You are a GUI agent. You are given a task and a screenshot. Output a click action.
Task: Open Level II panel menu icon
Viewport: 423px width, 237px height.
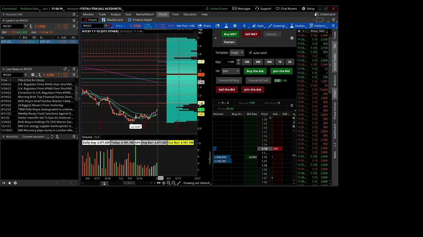pos(74,20)
